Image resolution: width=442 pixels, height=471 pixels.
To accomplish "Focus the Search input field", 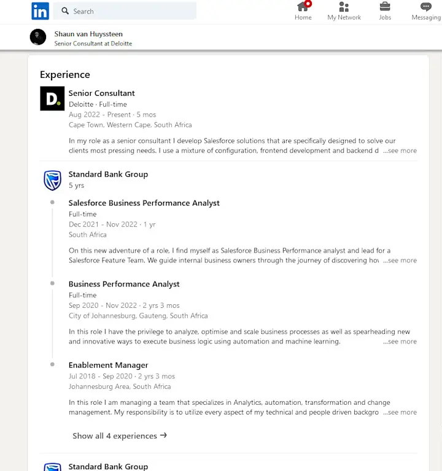I will click(125, 11).
